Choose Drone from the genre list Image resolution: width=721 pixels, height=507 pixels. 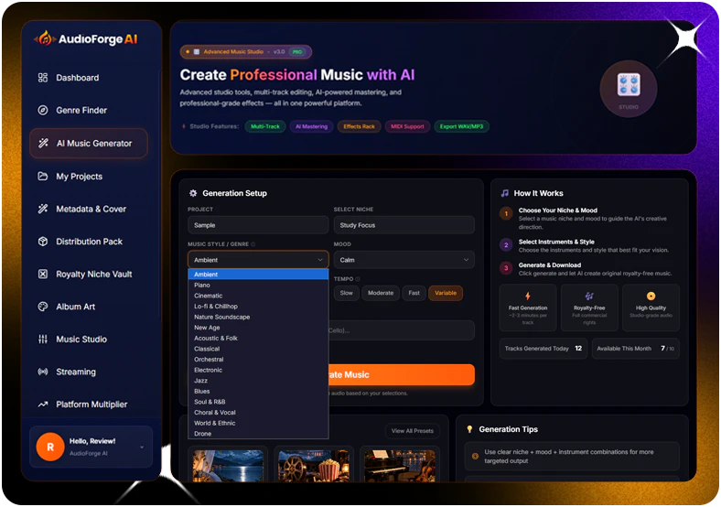point(258,434)
